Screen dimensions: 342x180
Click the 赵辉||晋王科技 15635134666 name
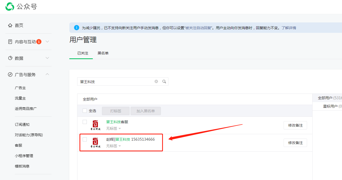[x=130, y=139]
